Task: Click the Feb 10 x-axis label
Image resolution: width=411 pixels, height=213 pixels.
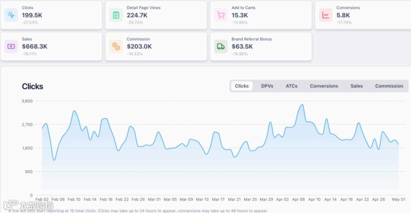Action: [74, 199]
